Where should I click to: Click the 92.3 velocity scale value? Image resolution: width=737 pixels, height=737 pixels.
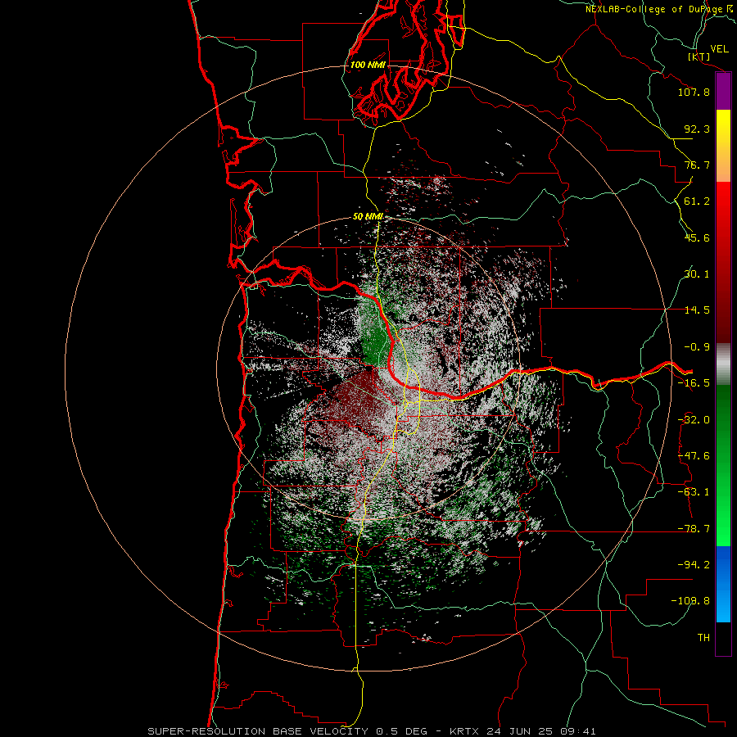coord(697,129)
